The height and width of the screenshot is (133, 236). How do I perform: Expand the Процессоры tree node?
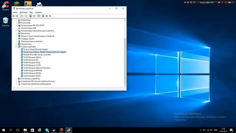pos(16,44)
